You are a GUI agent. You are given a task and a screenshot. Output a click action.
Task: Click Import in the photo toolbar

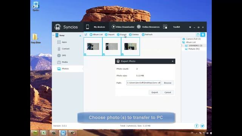click(110, 34)
